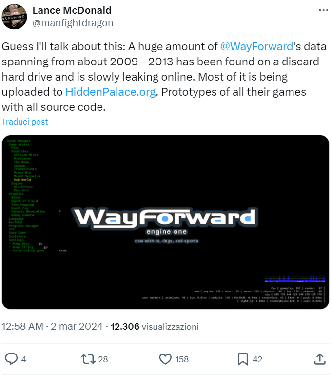Image resolution: width=332 pixels, height=375 pixels.
Task: Like the post with the heart icon
Action: (166, 359)
